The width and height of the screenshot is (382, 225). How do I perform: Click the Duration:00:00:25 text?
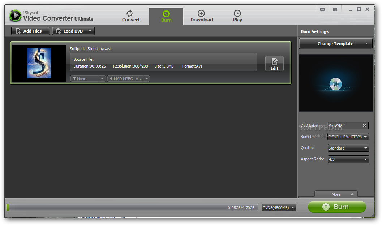tap(89, 66)
